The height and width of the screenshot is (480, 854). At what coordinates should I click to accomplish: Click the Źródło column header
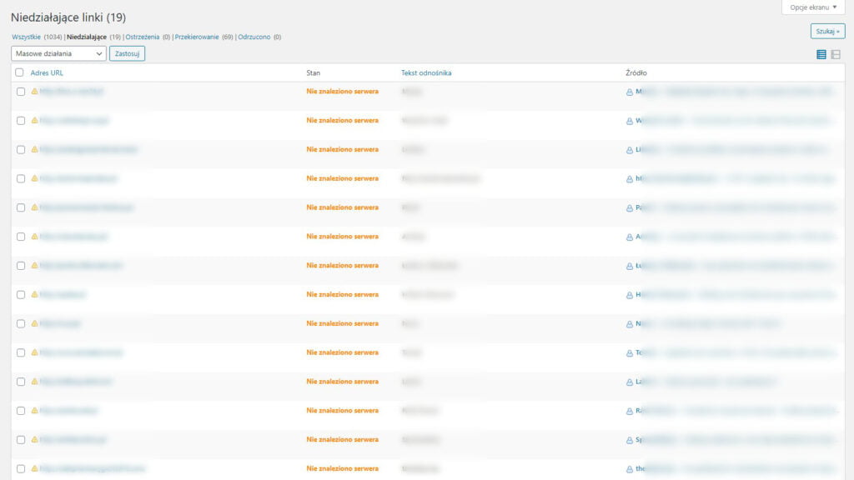[636, 73]
